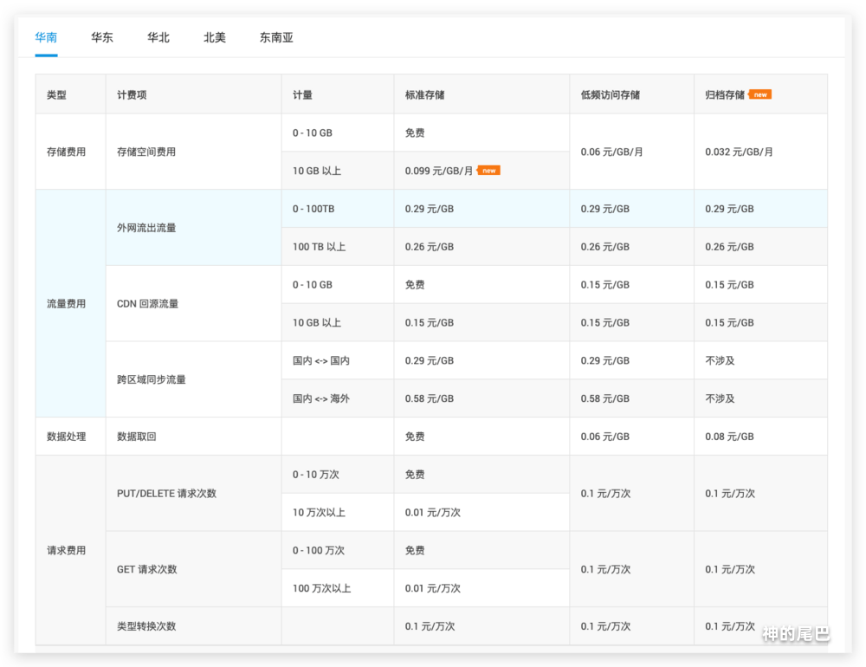Click the GET 请求次数 row label
Screen dimensions: 866x667
tap(146, 569)
